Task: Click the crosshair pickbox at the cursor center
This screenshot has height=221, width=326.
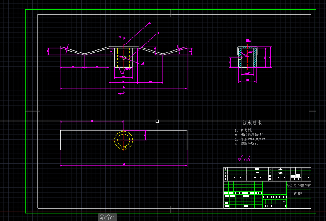Action: coord(157,121)
